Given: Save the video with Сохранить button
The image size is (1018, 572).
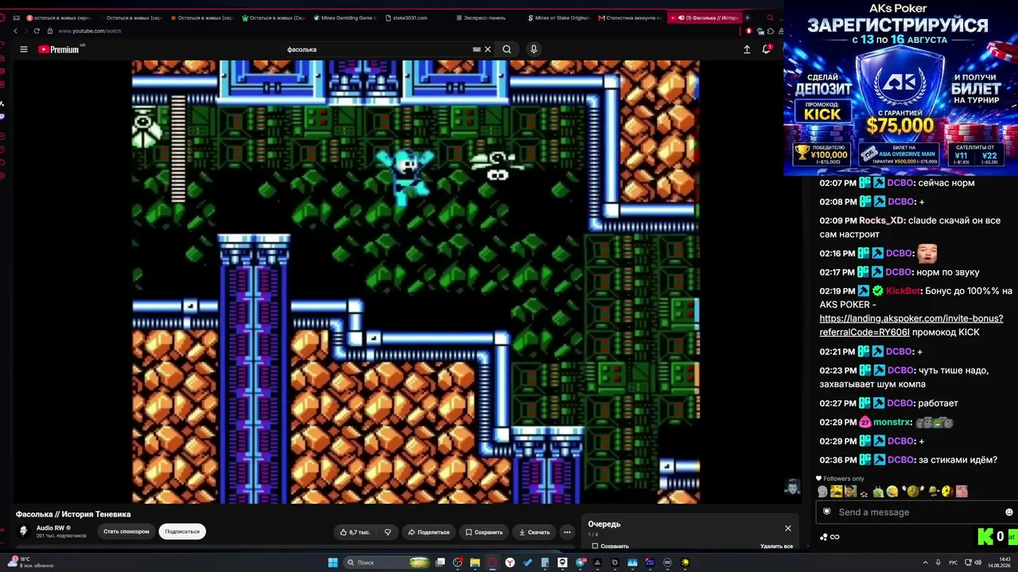Looking at the screenshot, I should pos(484,532).
